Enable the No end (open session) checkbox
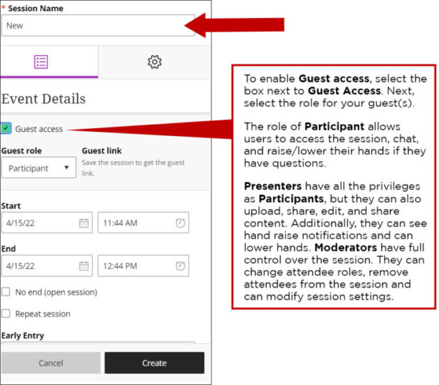439x385 pixels. coord(6,292)
